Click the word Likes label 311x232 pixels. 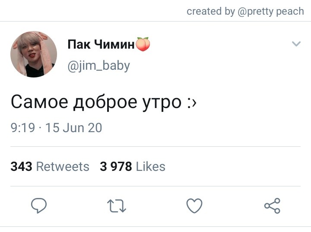pos(151,167)
